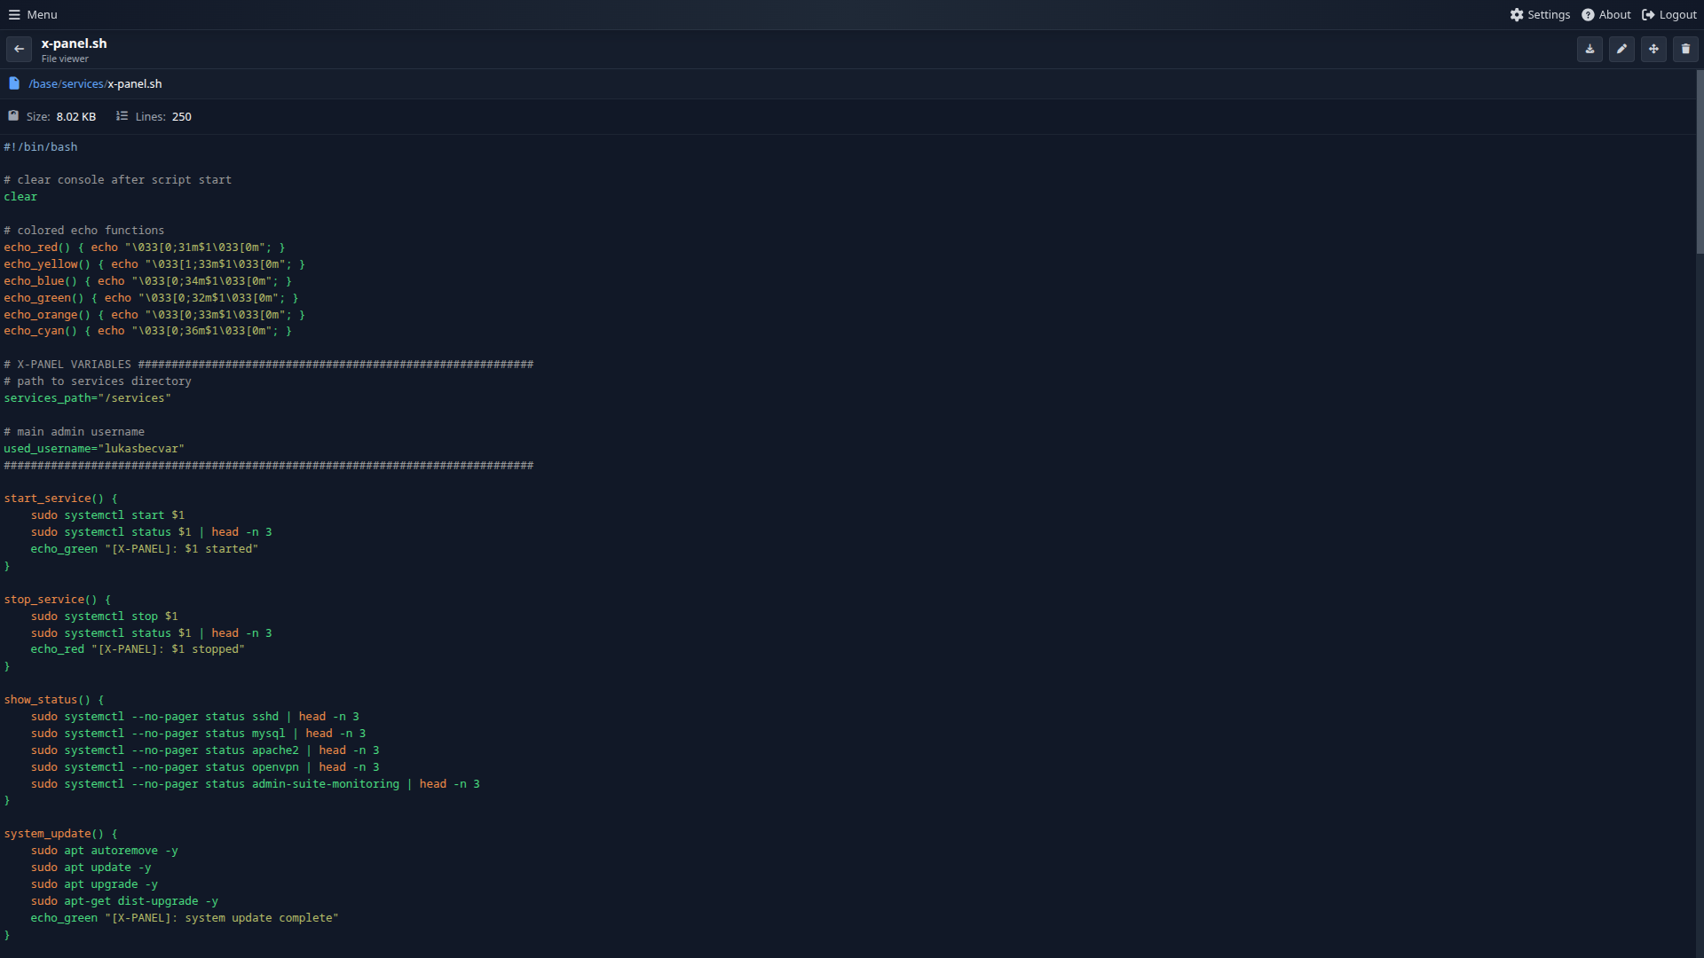Download x-panel.sh using the download icon
The width and height of the screenshot is (1704, 958).
(1589, 49)
